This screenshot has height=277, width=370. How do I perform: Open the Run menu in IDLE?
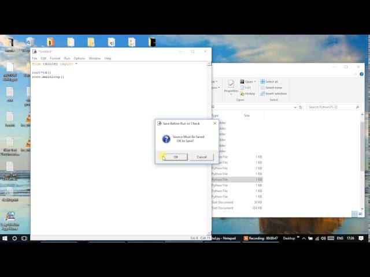click(x=67, y=58)
